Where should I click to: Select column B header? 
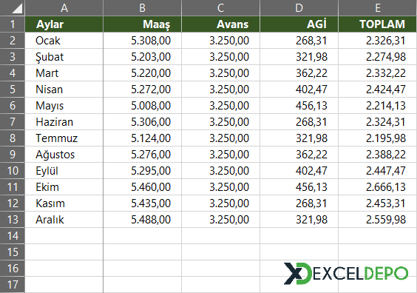[142, 7]
